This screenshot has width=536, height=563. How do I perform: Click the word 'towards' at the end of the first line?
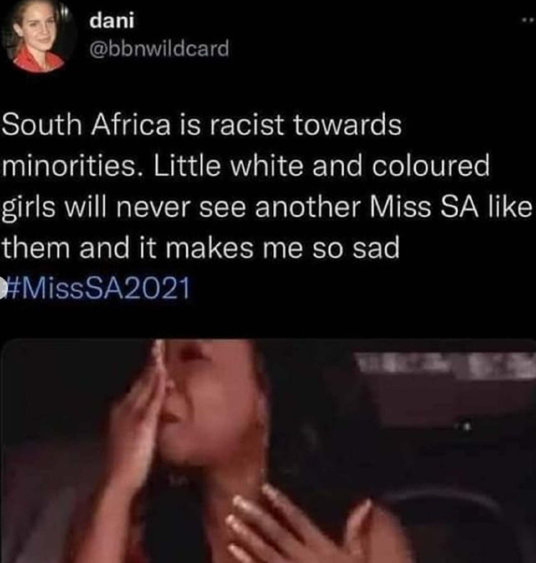coord(347,125)
